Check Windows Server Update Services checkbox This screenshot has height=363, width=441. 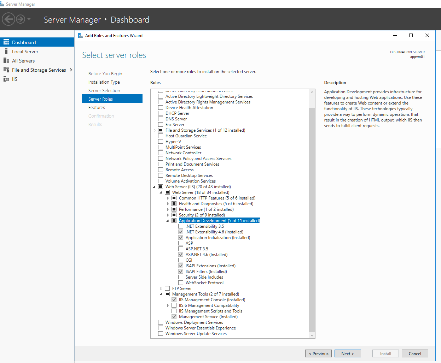[x=161, y=333]
